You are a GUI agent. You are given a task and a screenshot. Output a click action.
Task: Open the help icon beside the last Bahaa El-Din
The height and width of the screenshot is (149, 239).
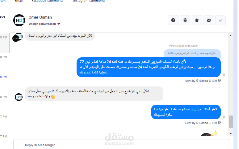tap(219, 123)
